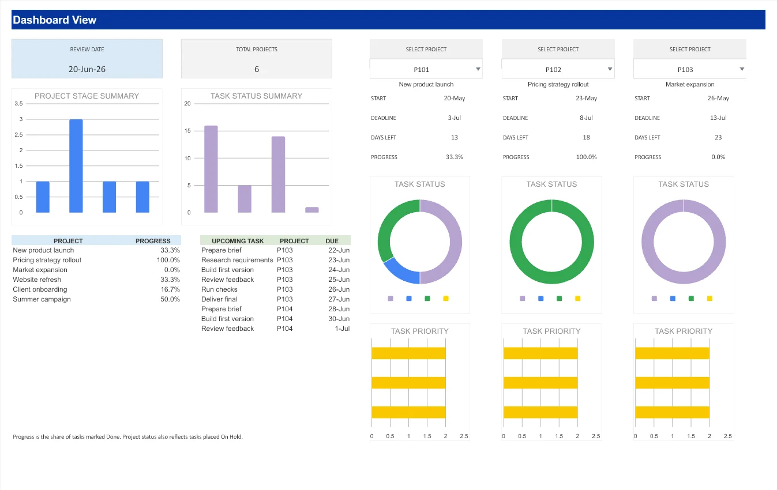The height and width of the screenshot is (490, 777).
Task: Click blue legend swatch under P101 donut
Action: pos(409,299)
